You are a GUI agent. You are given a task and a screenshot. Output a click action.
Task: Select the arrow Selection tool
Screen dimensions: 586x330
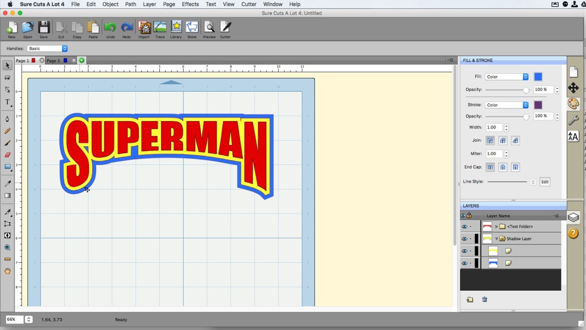tap(7, 66)
